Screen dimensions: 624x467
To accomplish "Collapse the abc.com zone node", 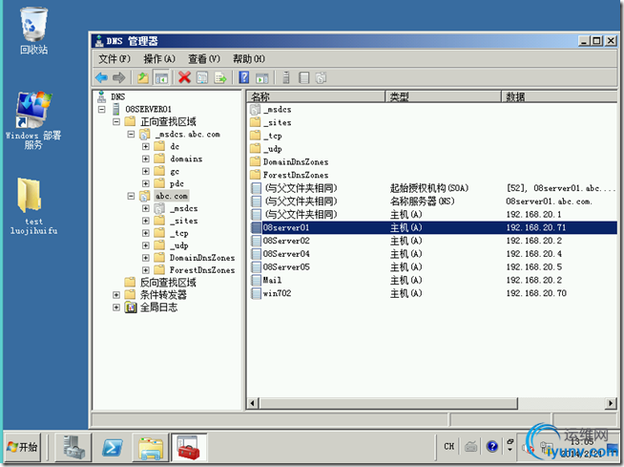I will 131,196.
